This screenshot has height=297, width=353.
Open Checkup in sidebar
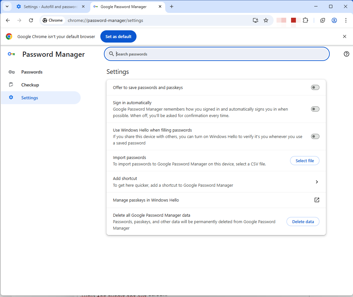[41, 85]
